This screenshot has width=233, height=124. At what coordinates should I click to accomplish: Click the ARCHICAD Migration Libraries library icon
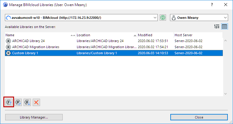[8, 47]
